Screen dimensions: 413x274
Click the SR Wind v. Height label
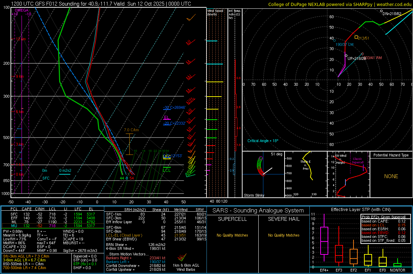[x=341, y=159]
